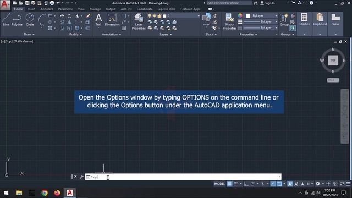
Task: Expand the Modify panel
Action: click(x=75, y=34)
